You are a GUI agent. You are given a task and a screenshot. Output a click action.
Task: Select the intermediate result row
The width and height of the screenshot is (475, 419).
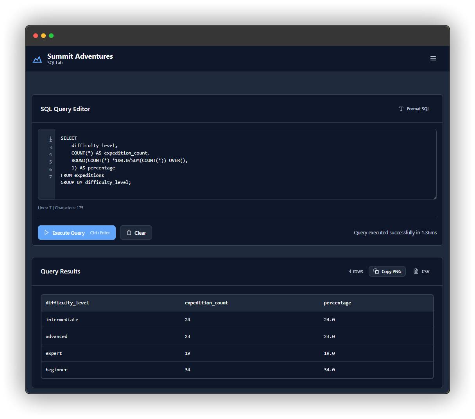pos(237,320)
